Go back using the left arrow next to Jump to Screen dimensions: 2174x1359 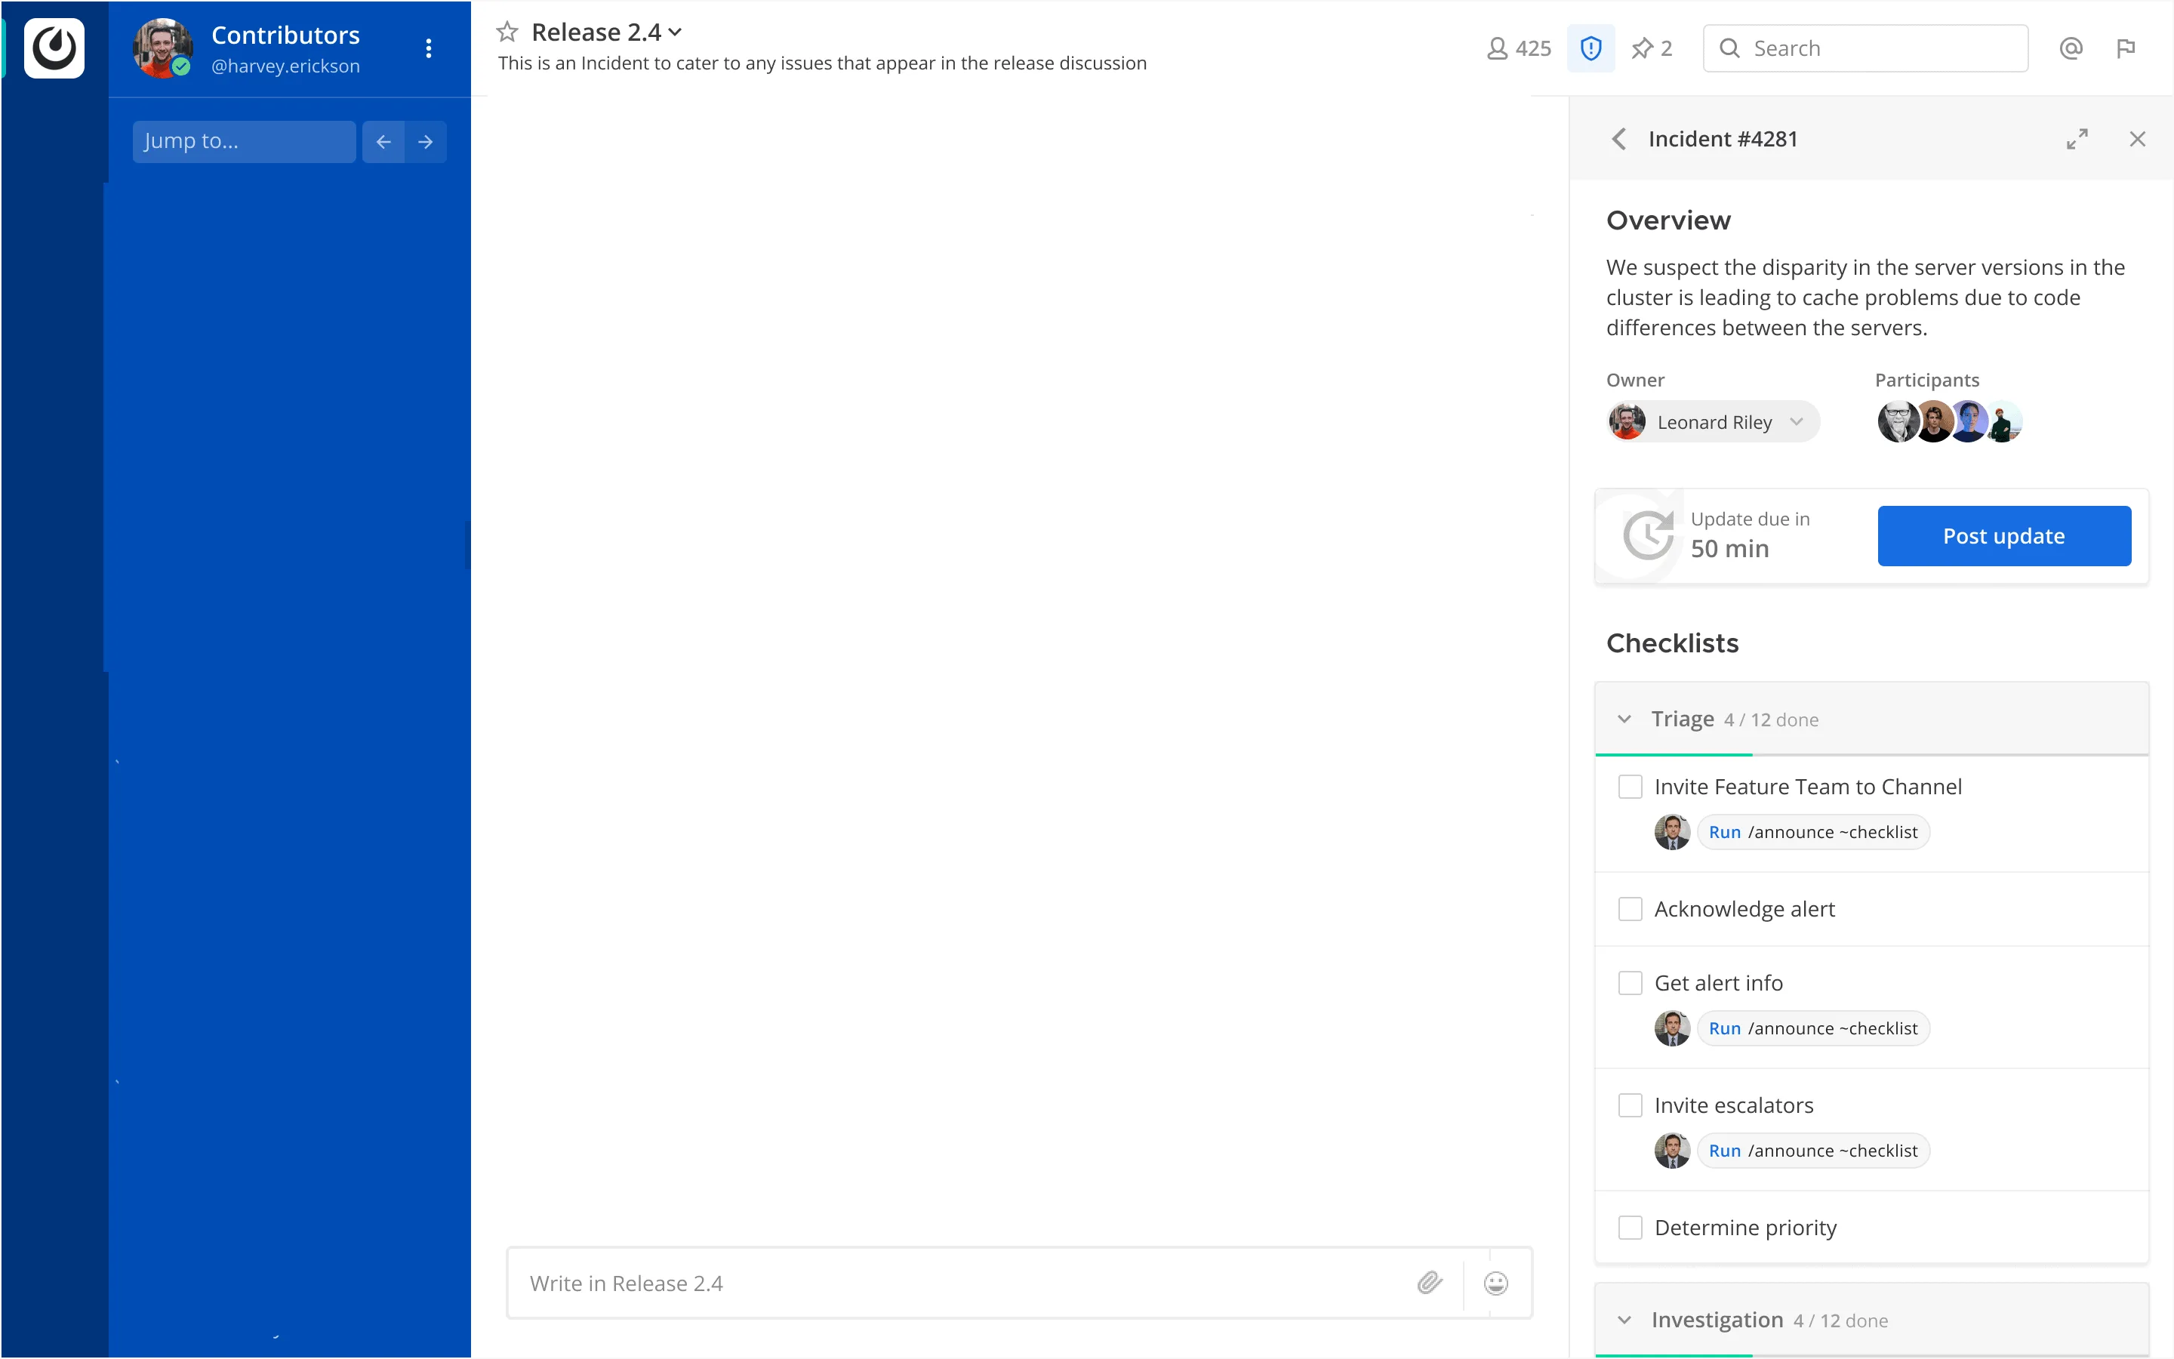pyautogui.click(x=383, y=142)
